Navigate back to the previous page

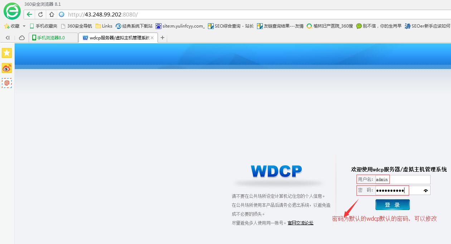click(29, 14)
